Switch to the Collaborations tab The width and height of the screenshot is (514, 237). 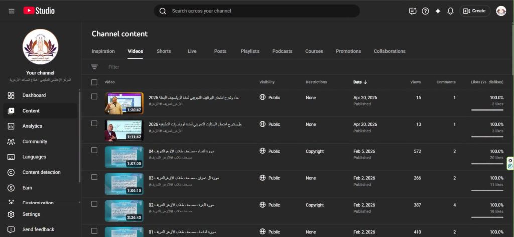point(390,51)
